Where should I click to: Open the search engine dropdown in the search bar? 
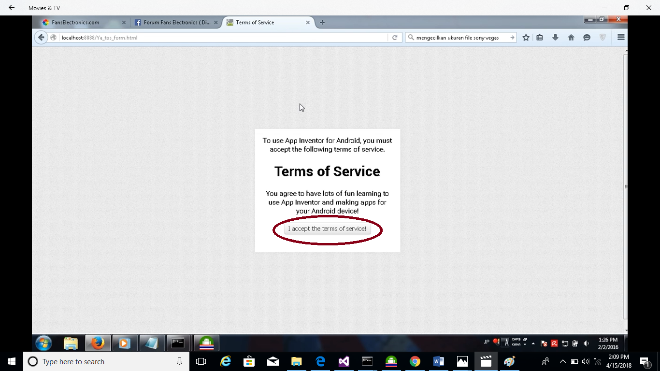pyautogui.click(x=410, y=37)
